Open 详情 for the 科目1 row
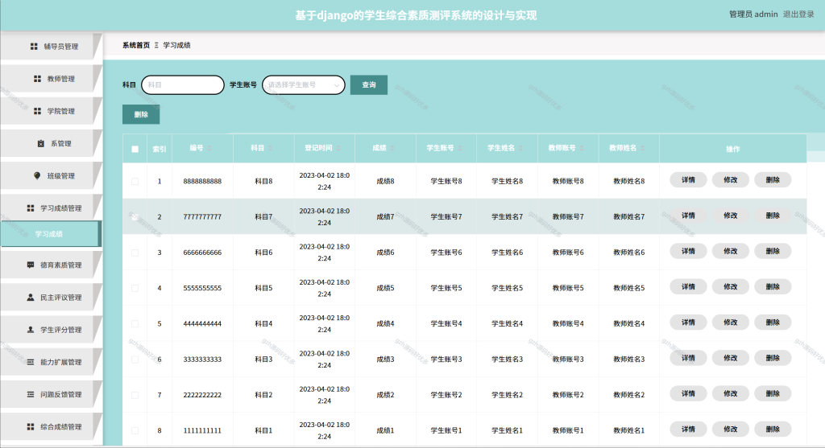This screenshot has height=448, width=825. point(688,430)
